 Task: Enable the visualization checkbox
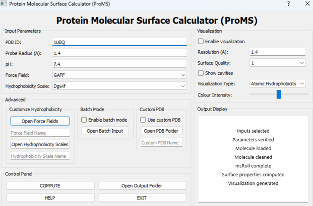click(x=201, y=41)
